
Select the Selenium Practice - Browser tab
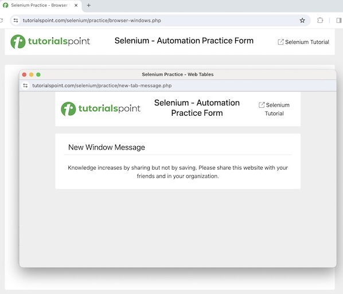(x=41, y=6)
